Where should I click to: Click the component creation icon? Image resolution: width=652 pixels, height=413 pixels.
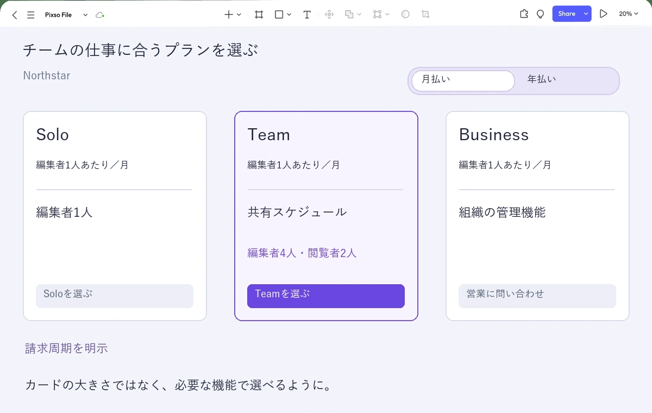[x=329, y=15]
